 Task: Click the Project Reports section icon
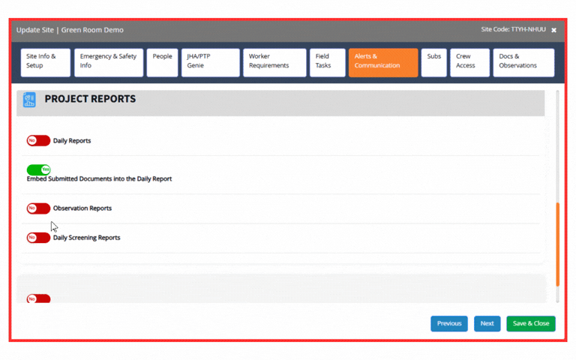click(29, 100)
